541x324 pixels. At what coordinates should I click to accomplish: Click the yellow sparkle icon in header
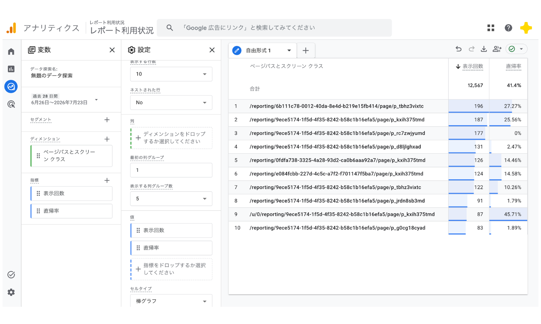pos(526,28)
